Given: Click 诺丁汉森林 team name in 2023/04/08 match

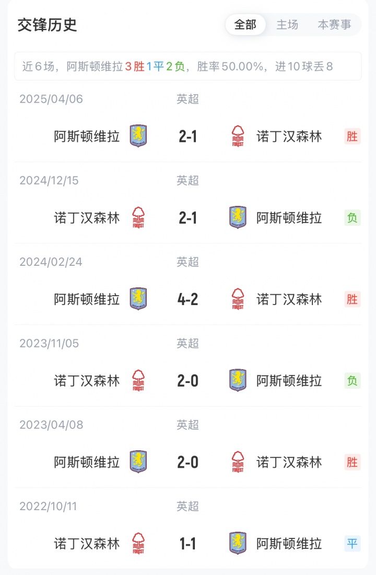Looking at the screenshot, I should click(289, 463).
